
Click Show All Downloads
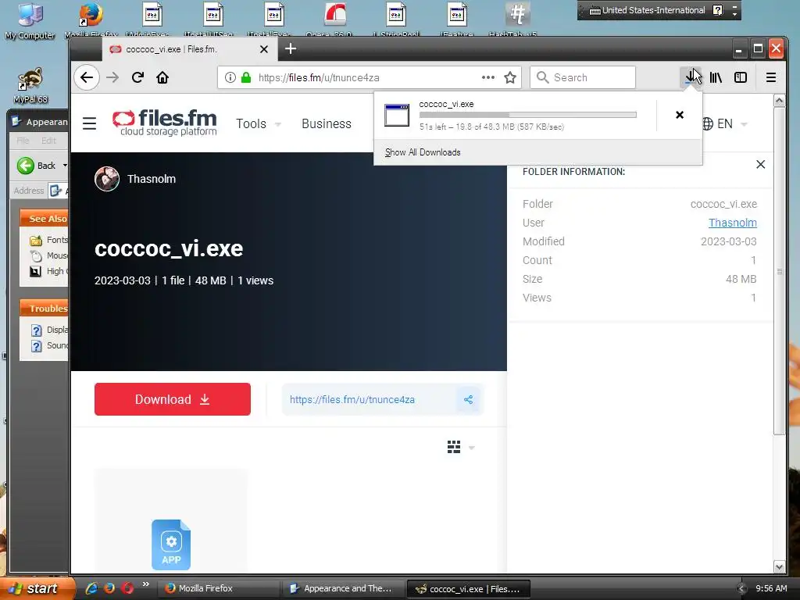click(423, 152)
